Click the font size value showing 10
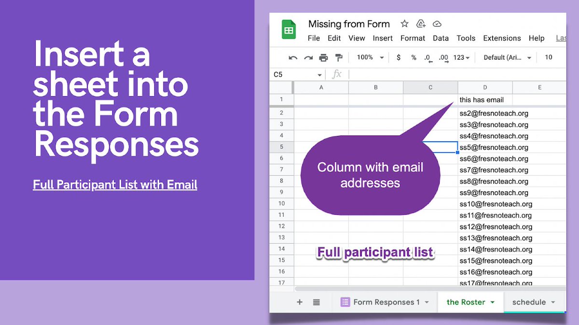579x325 pixels. point(548,57)
